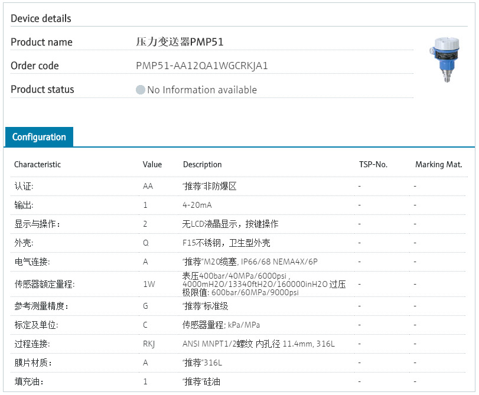Image resolution: width=479 pixels, height=395 pixels.
Task: Select order code PMP51-AA12QA1WGCRKJA1
Action: [x=202, y=66]
